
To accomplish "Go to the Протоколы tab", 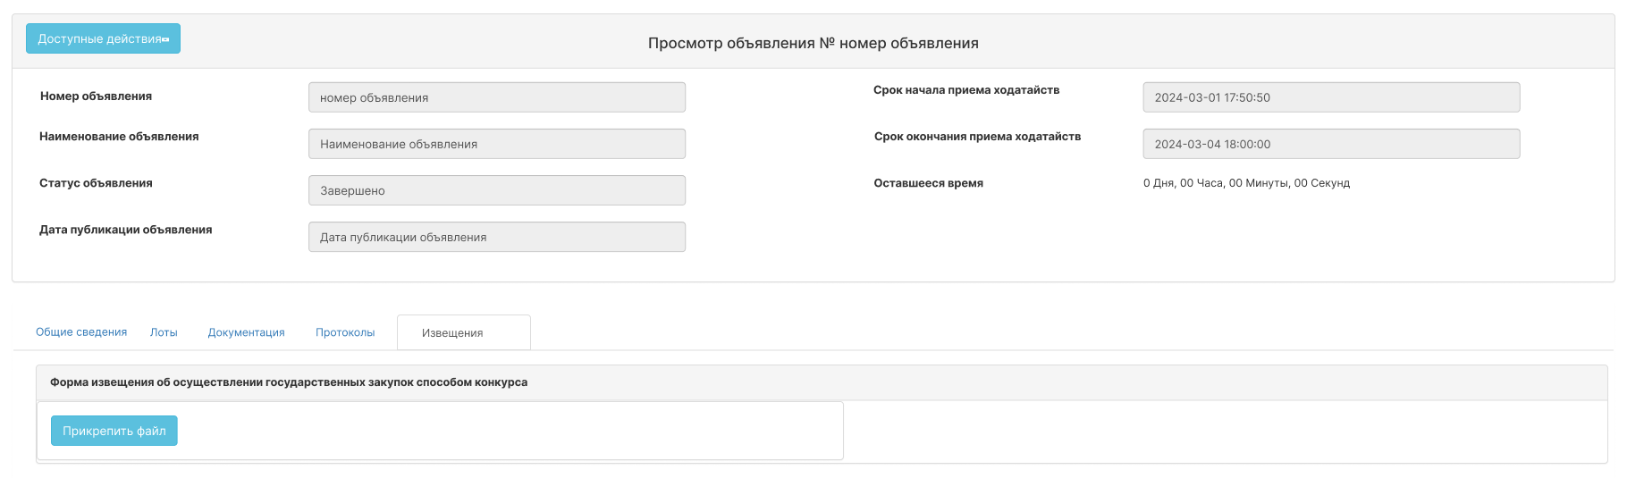I will point(345,332).
